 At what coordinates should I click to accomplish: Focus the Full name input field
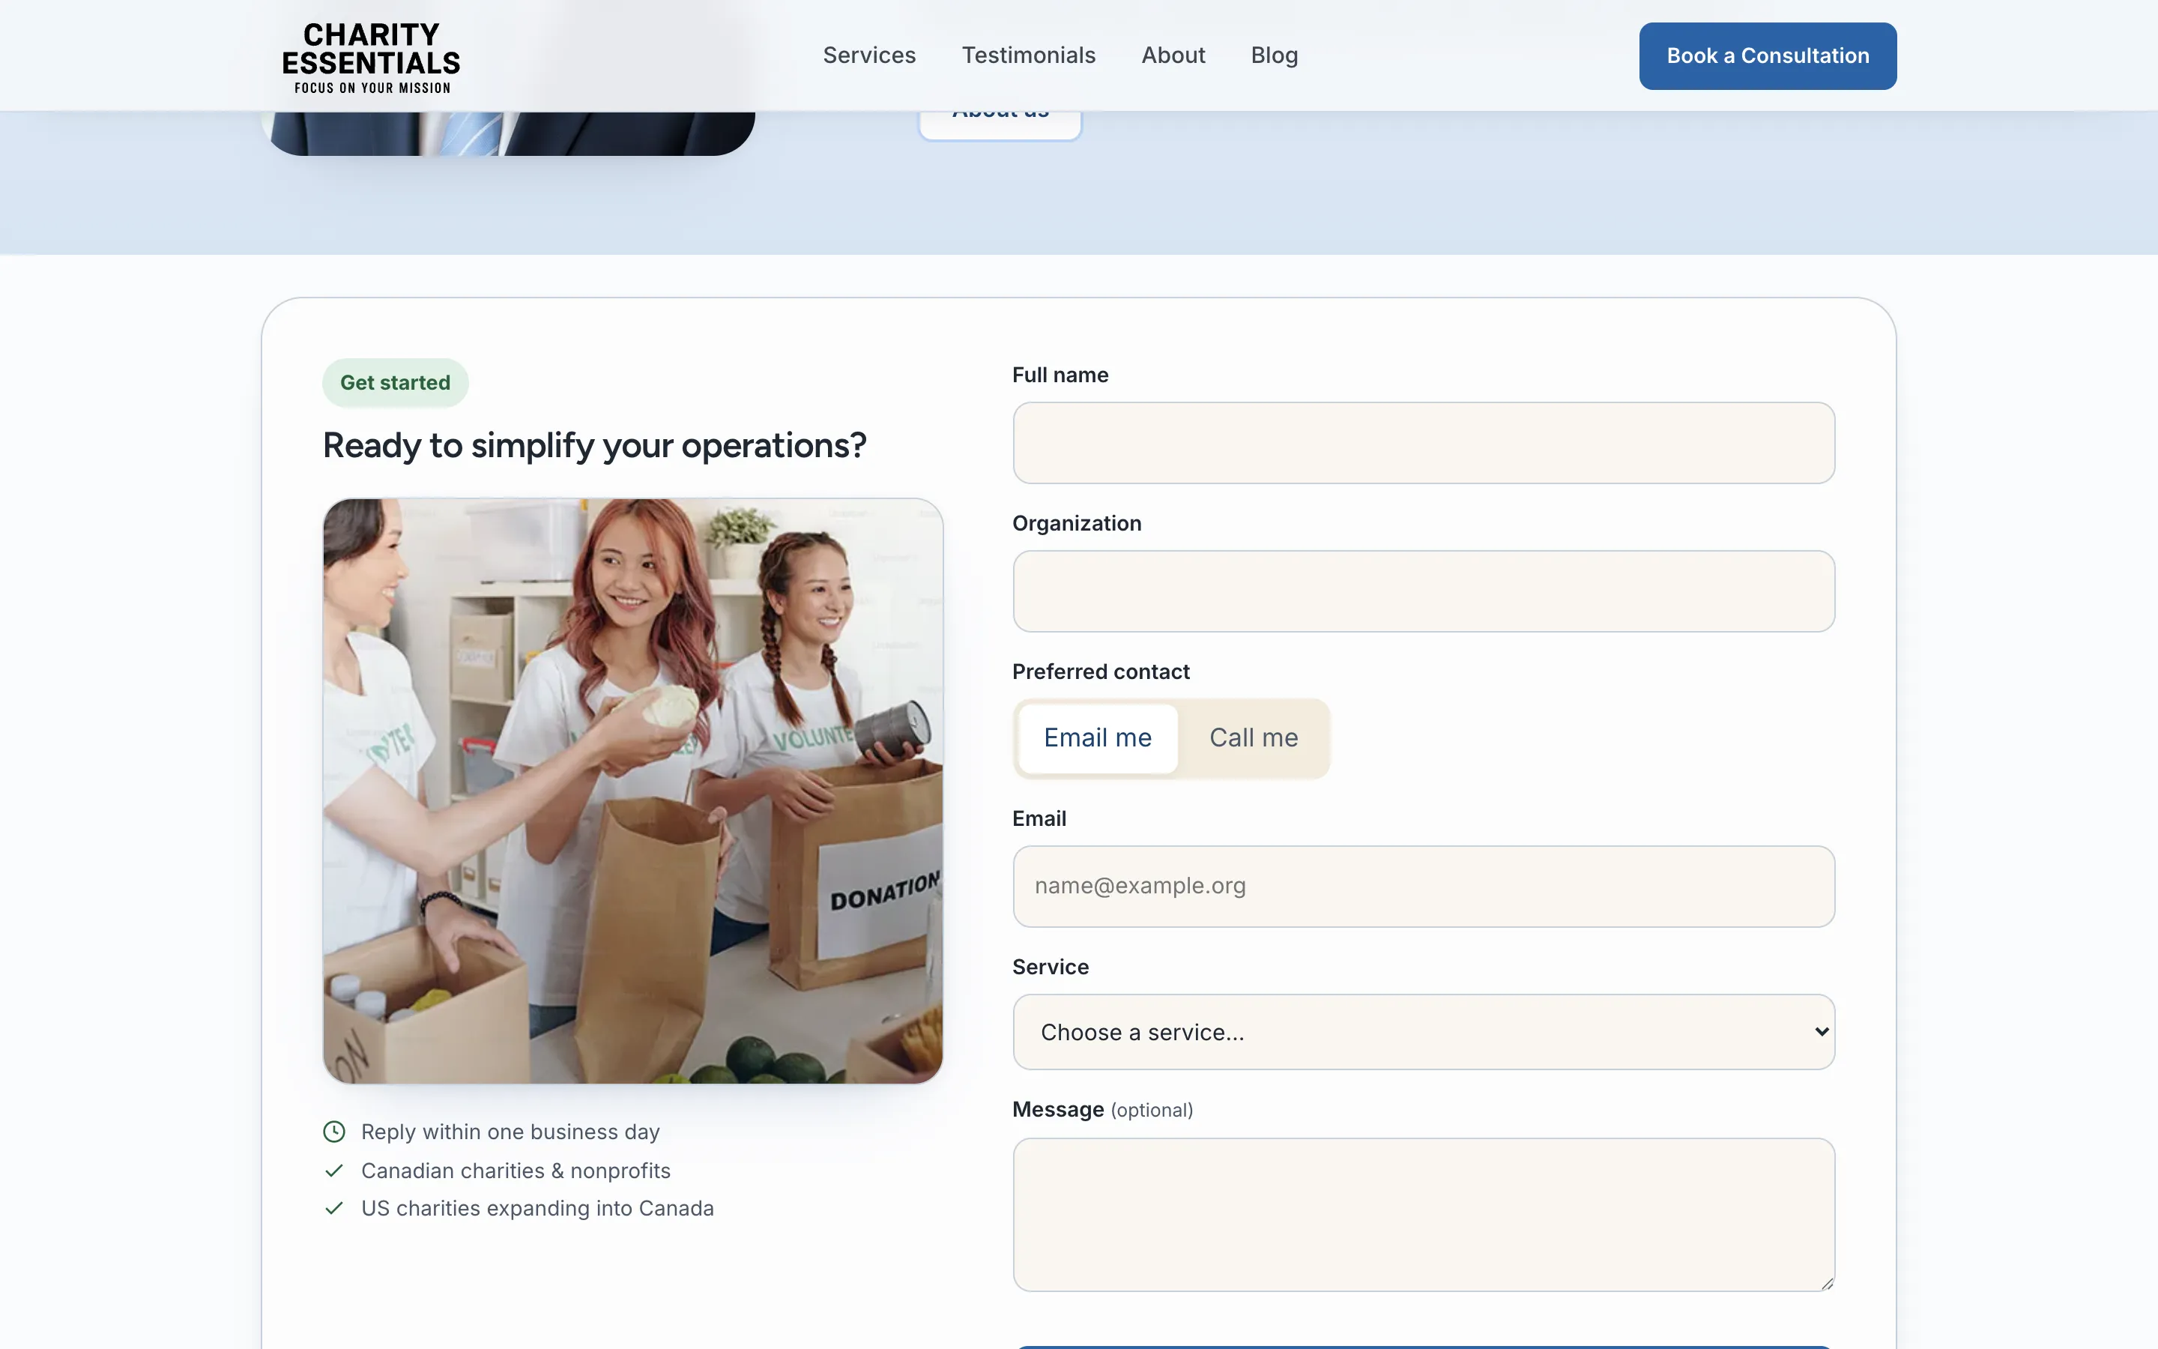tap(1423, 442)
